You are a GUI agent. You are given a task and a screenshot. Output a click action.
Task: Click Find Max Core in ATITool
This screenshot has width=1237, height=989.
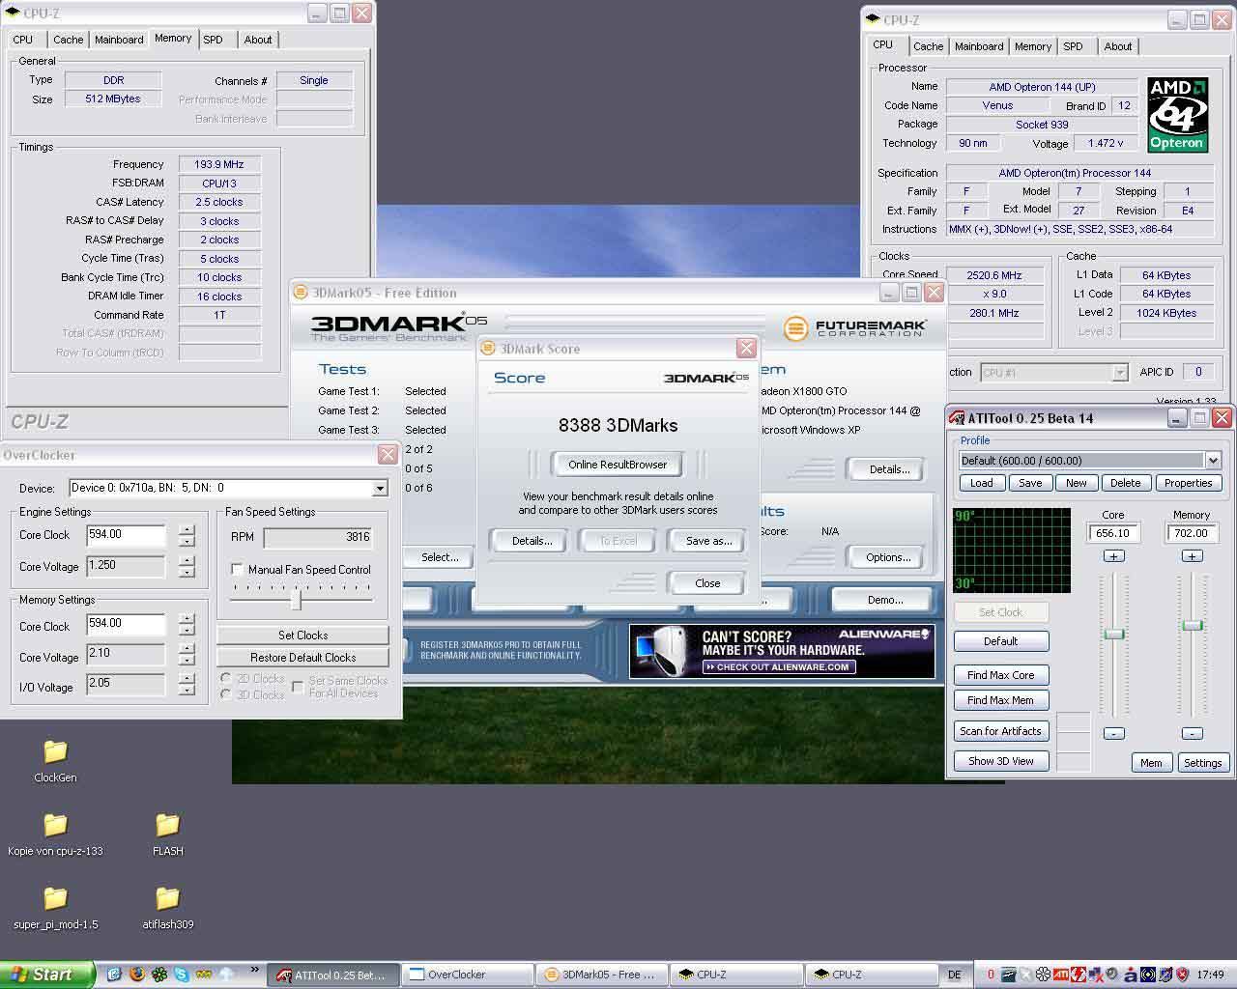pos(1000,675)
